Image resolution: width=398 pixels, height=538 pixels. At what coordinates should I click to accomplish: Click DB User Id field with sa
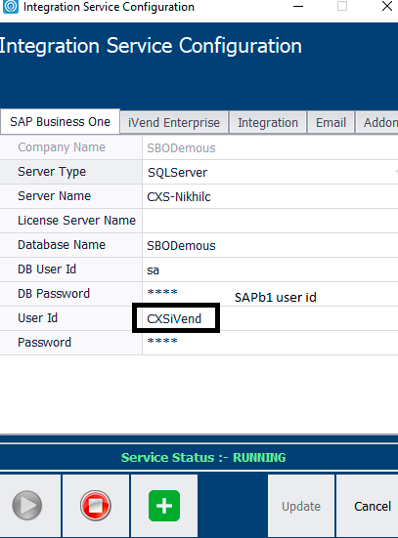(270, 269)
